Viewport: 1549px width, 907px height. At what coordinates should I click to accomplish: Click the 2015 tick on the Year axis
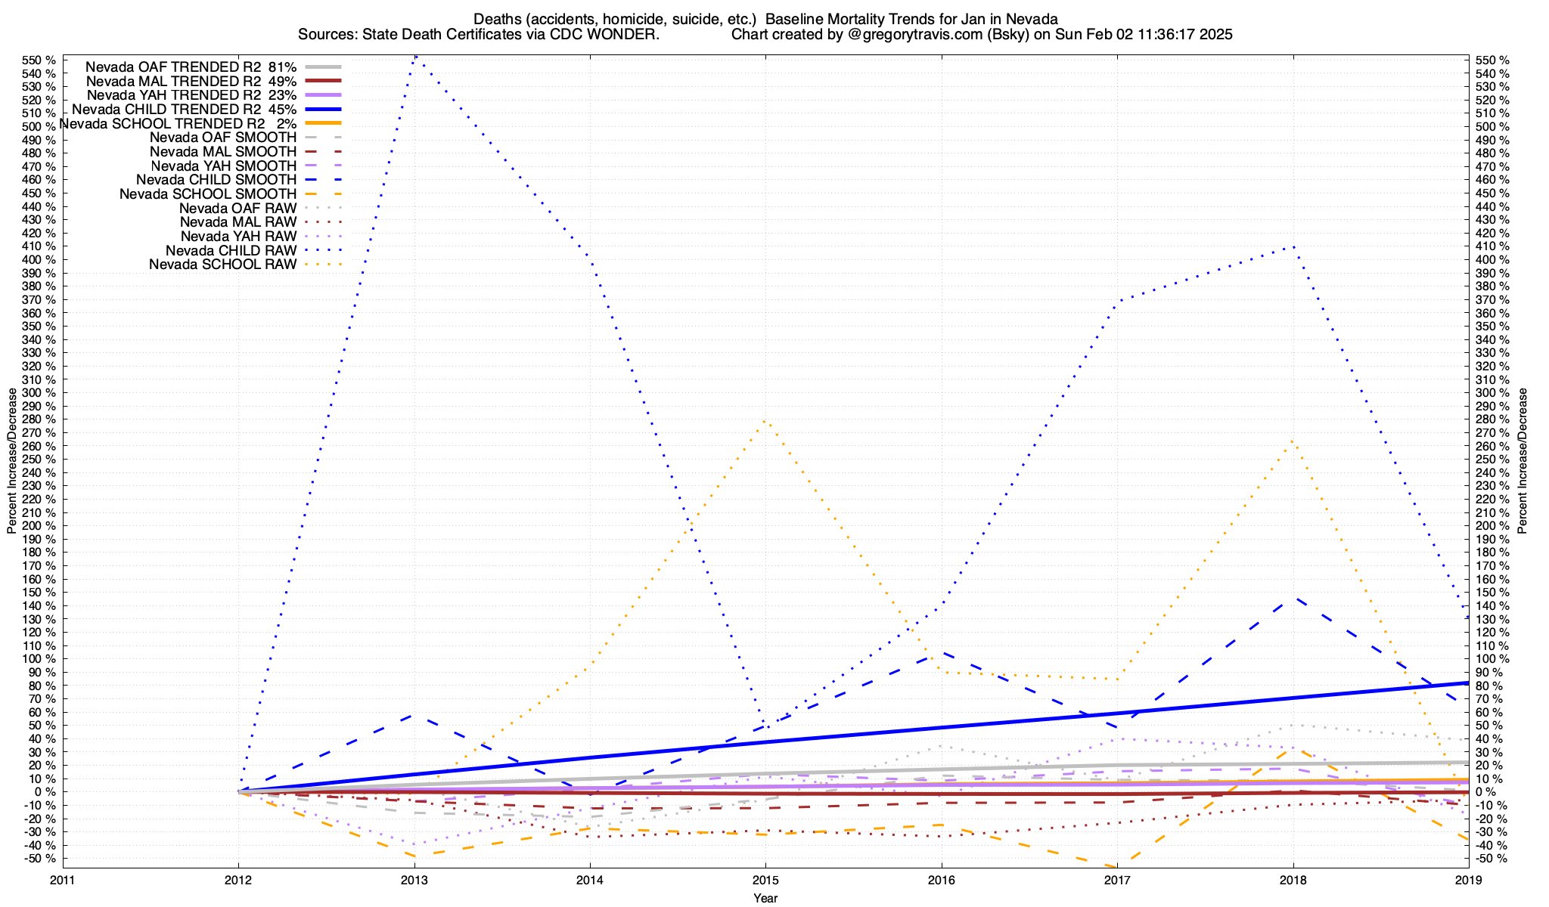point(765,880)
